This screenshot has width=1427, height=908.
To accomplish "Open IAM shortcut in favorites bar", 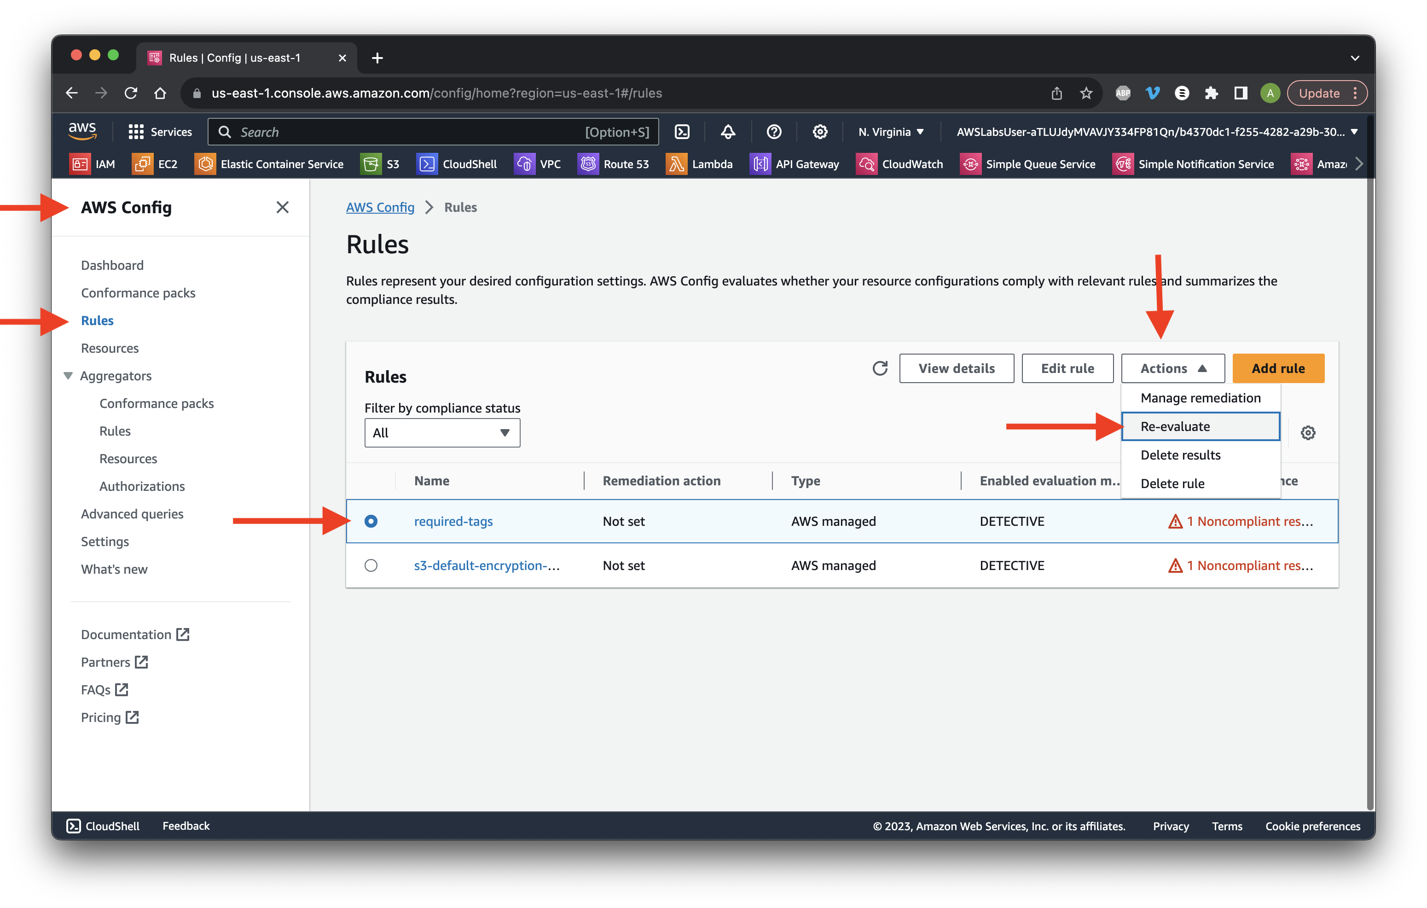I will tap(93, 164).
